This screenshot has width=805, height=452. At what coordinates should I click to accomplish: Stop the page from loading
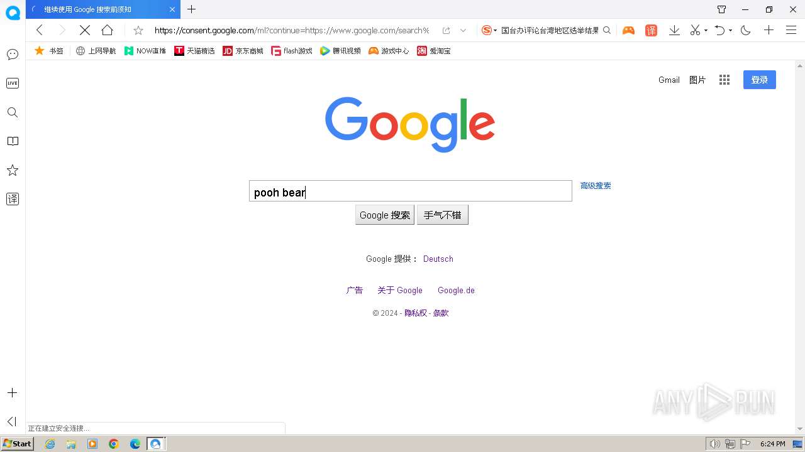[84, 30]
